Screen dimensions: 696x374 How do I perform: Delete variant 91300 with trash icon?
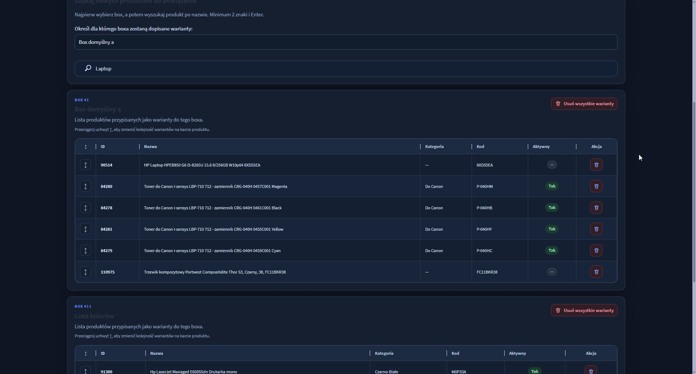[x=591, y=370]
